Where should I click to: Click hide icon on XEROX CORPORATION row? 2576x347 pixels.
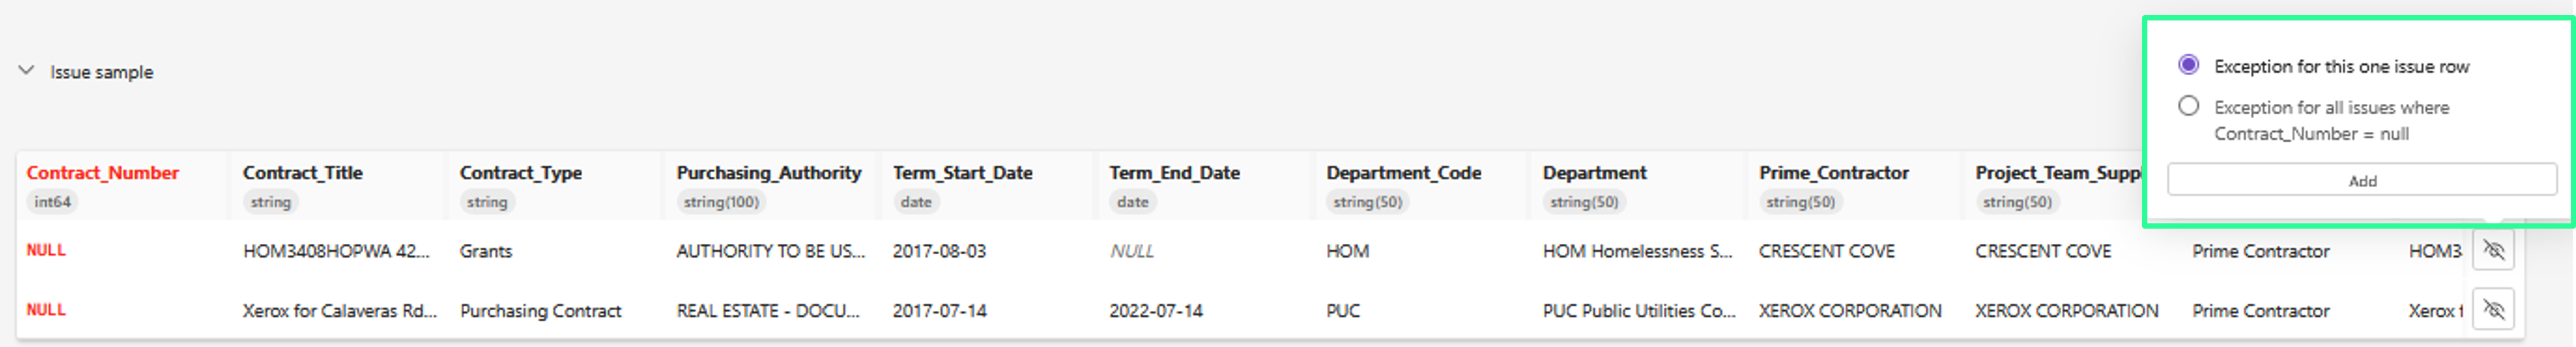[2493, 310]
